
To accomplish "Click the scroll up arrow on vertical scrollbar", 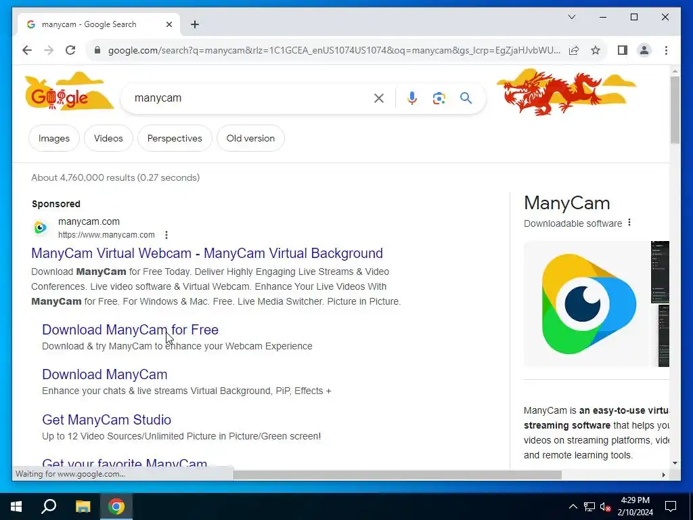I will [675, 70].
